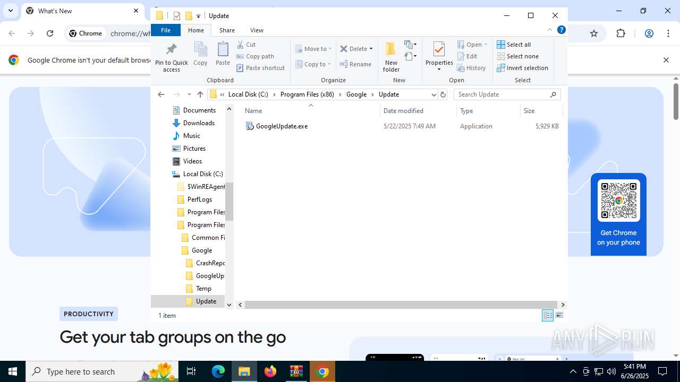
Task: Reload the Chrome page
Action: click(x=50, y=33)
